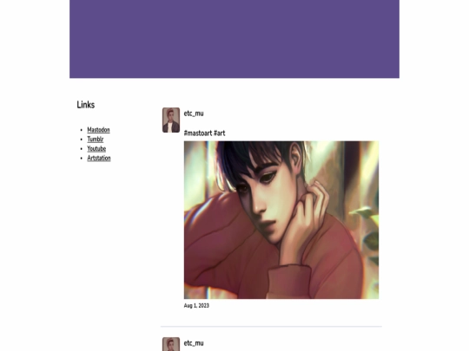Screen dimensions: 469x351
Task: Click the bullet beside Mastodon
Action: tap(82, 130)
